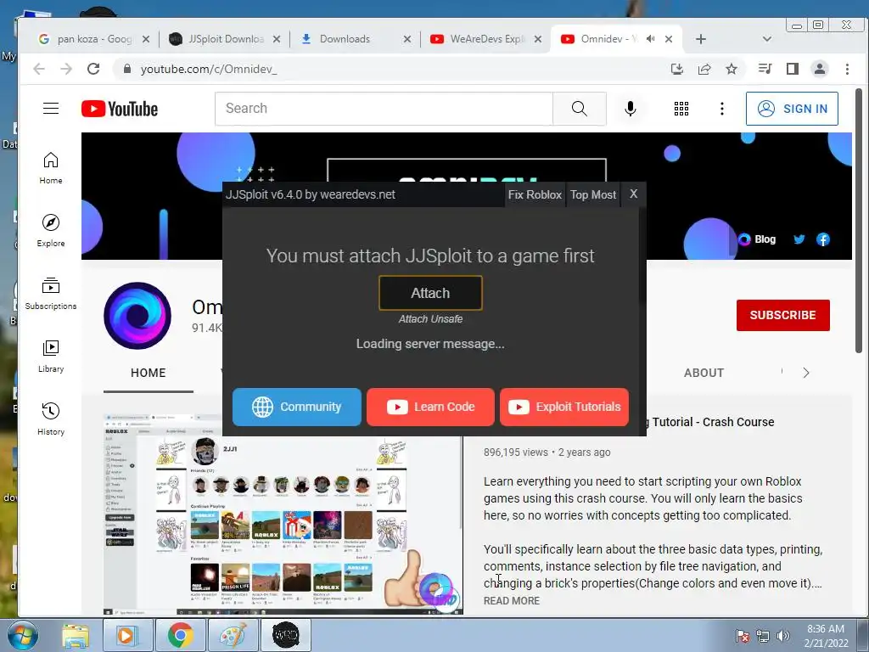Open Community button in JJSploit
869x652 pixels.
pyautogui.click(x=297, y=407)
